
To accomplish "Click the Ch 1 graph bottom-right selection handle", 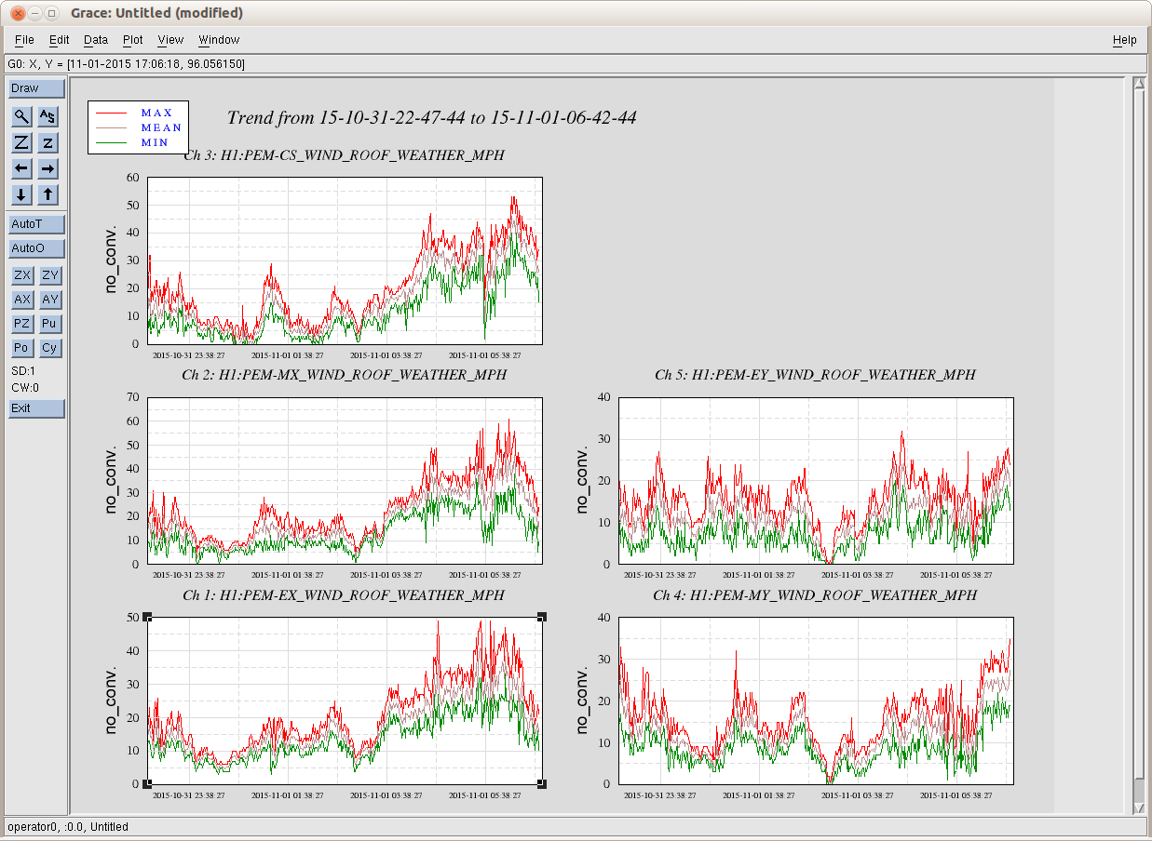I will tap(542, 784).
